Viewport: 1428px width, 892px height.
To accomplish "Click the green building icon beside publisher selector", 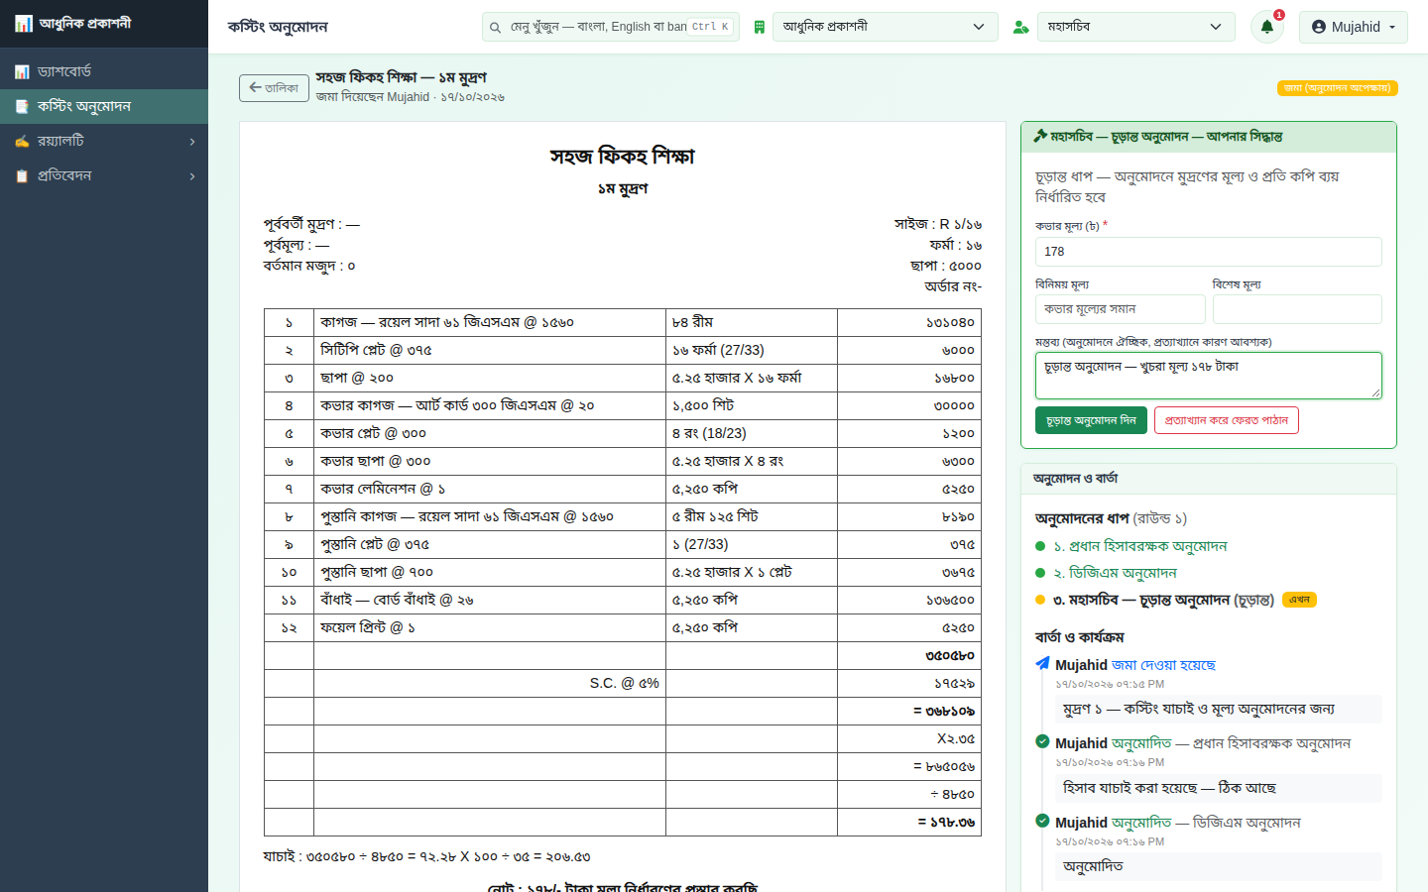I will click(760, 28).
